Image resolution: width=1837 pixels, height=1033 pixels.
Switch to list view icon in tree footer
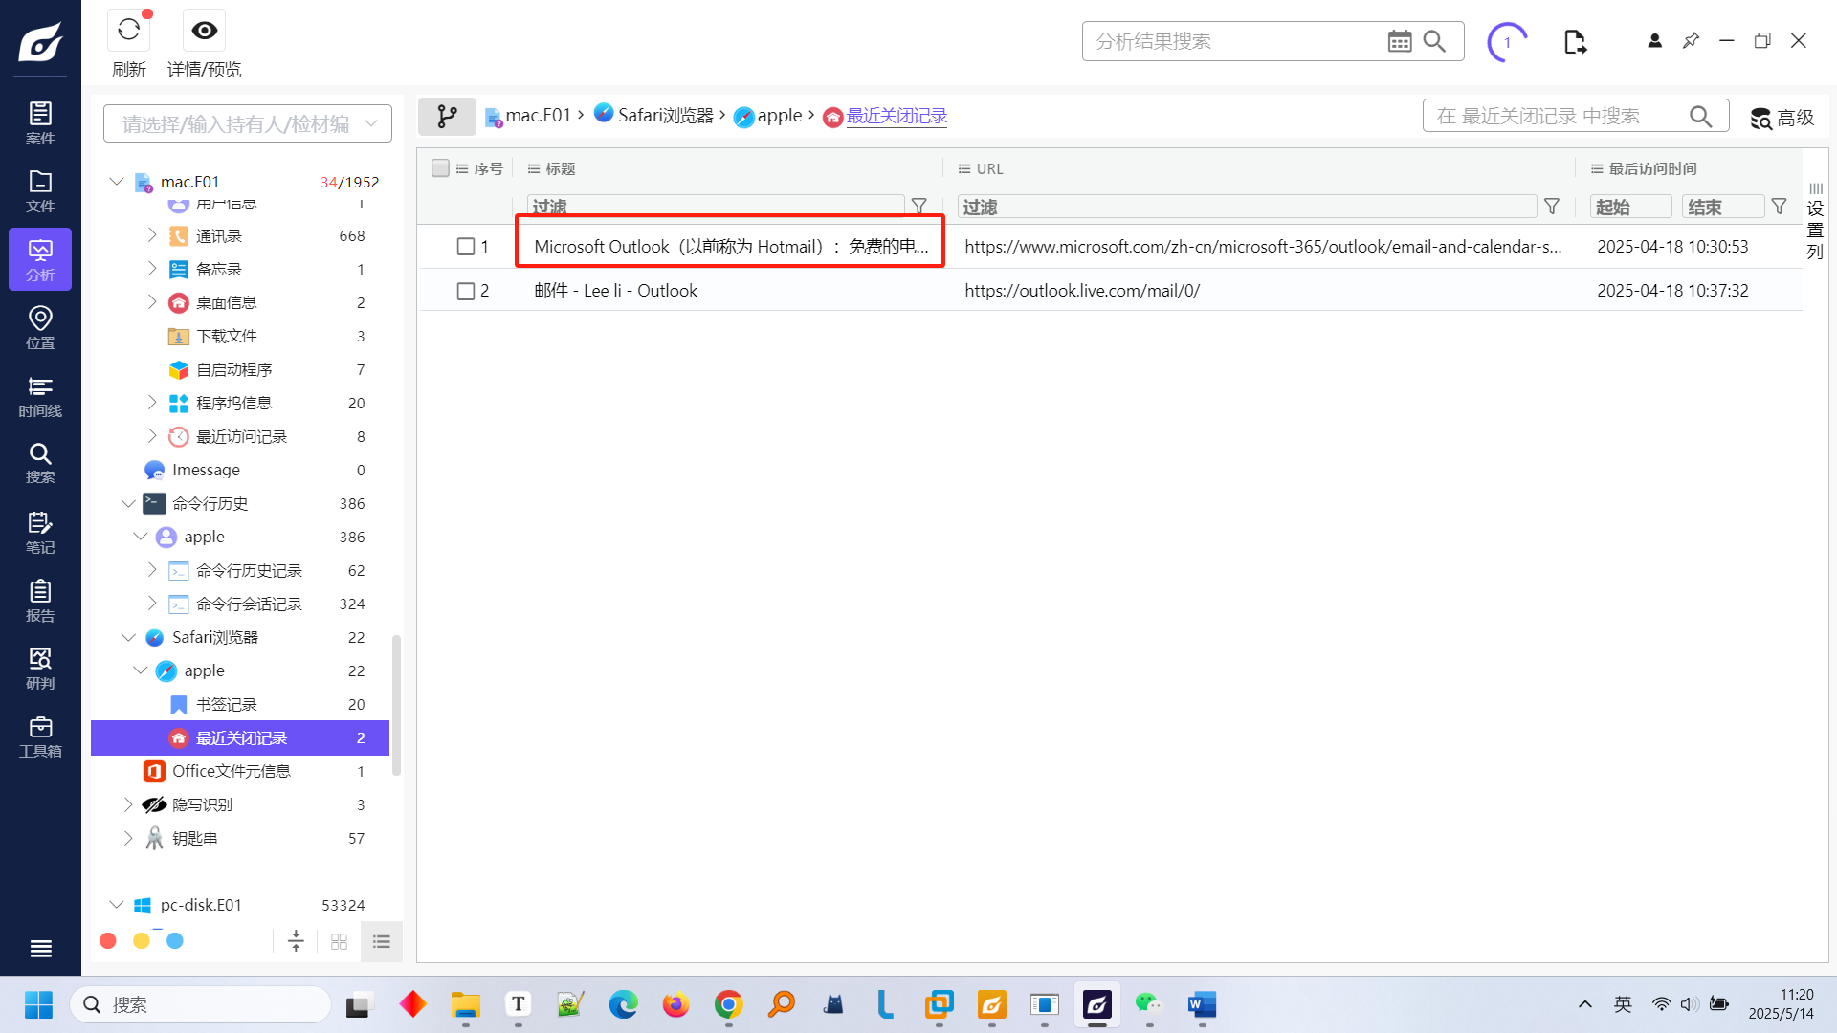[x=382, y=941]
